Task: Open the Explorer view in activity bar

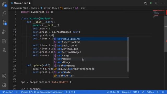Action: click(4, 4)
